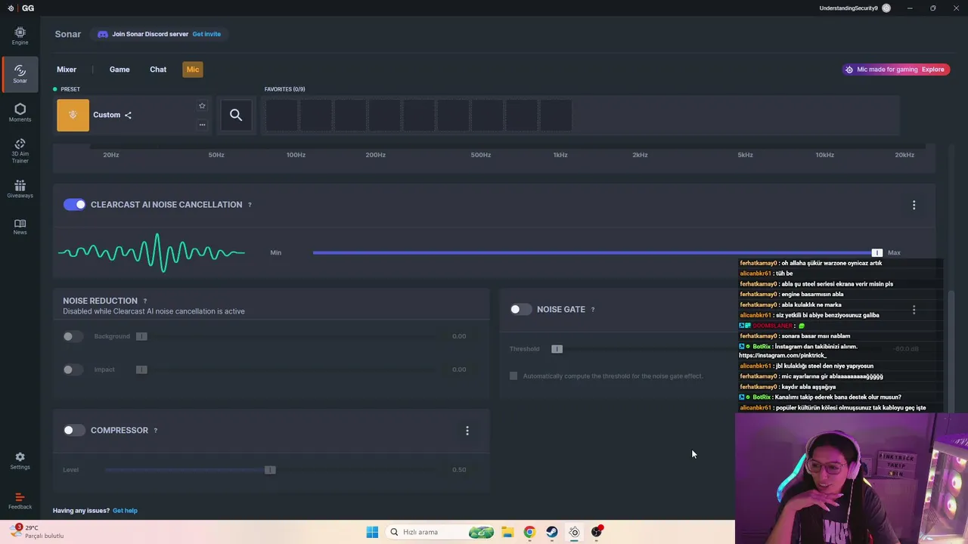The height and width of the screenshot is (544, 968).
Task: Click the Discord icon next to Join Sonar
Action: coord(103,34)
